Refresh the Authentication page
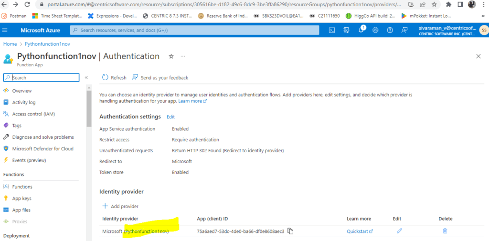Viewport: 489px width, 241px height. pyautogui.click(x=114, y=78)
